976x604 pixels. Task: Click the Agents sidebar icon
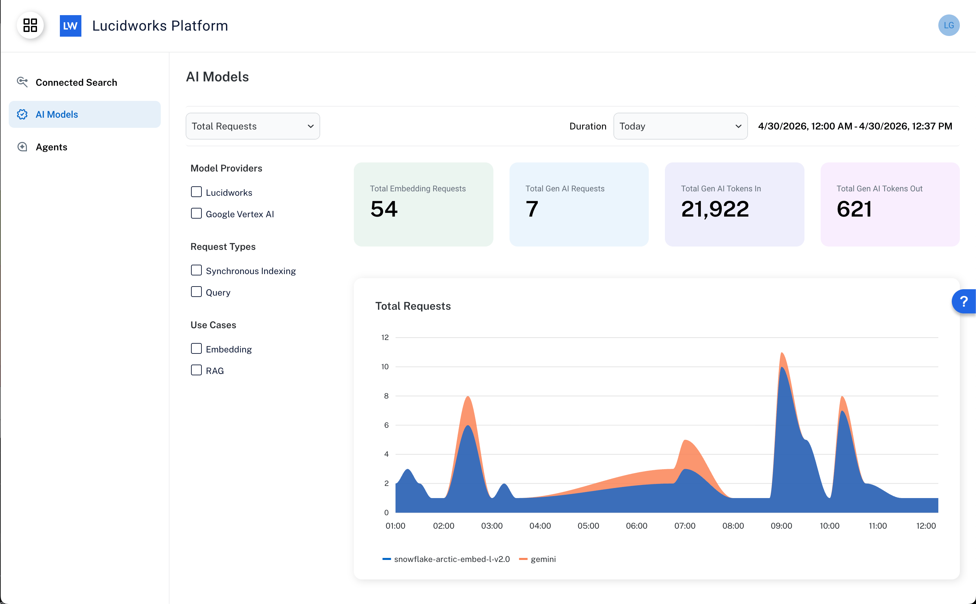click(23, 147)
